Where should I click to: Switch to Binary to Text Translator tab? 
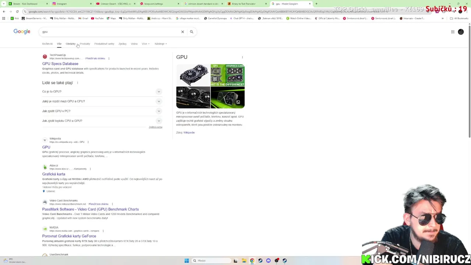[247, 4]
